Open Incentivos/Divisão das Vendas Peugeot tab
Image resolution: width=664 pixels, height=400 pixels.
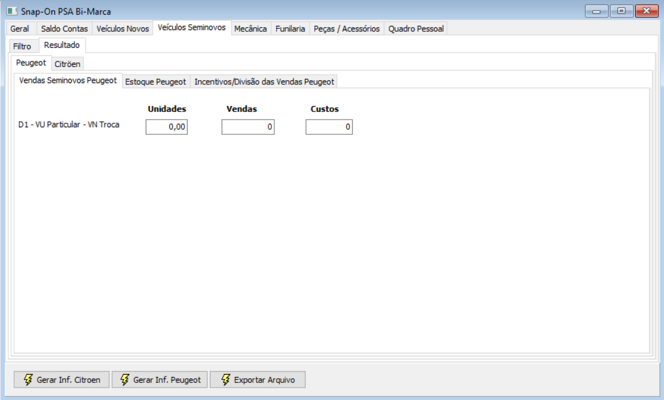pyautogui.click(x=264, y=82)
